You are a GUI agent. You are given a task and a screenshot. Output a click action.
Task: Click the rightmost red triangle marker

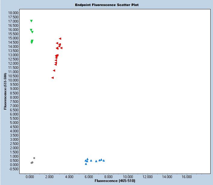61,48
